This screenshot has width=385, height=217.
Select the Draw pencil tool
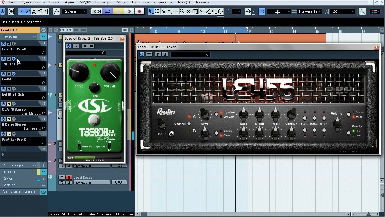(x=202, y=11)
